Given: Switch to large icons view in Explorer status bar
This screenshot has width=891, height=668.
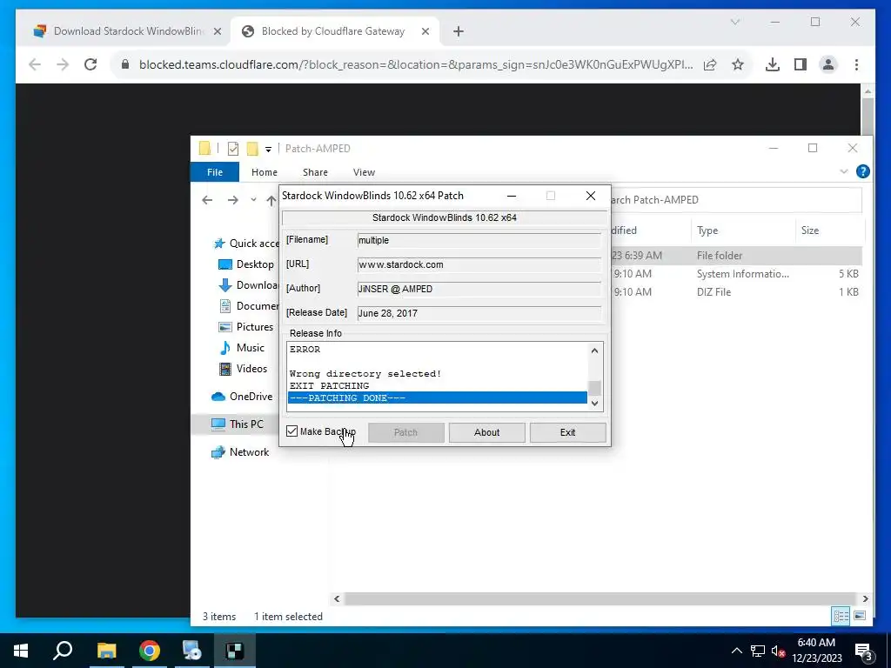Looking at the screenshot, I should click(x=860, y=616).
